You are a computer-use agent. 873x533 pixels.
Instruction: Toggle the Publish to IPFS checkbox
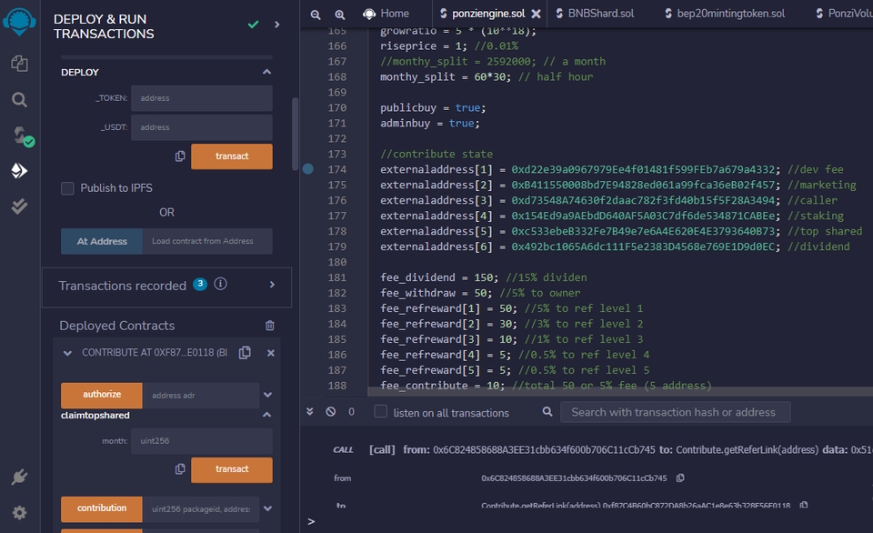[x=67, y=188]
